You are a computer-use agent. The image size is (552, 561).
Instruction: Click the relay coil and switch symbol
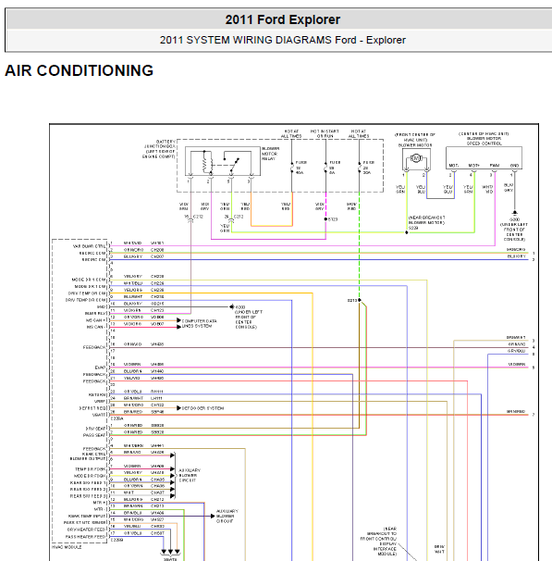point(222,163)
